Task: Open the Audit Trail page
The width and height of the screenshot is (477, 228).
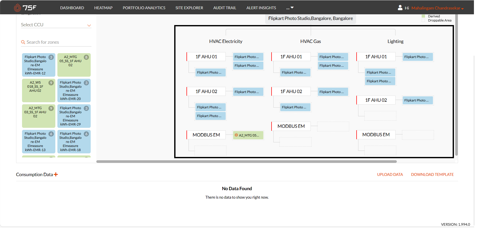Action: pos(225,8)
